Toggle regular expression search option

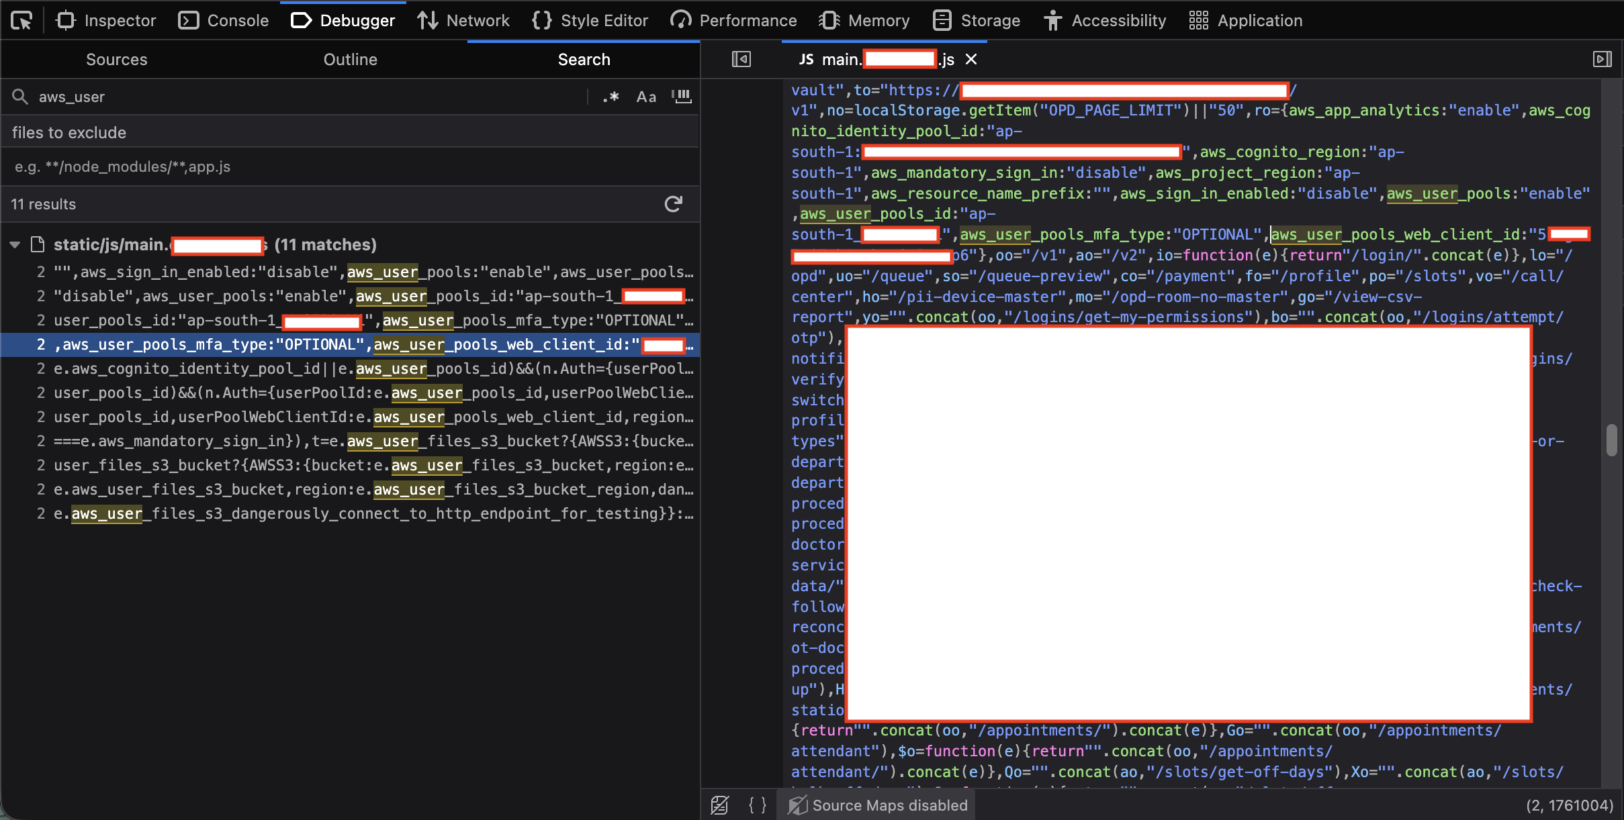point(611,97)
